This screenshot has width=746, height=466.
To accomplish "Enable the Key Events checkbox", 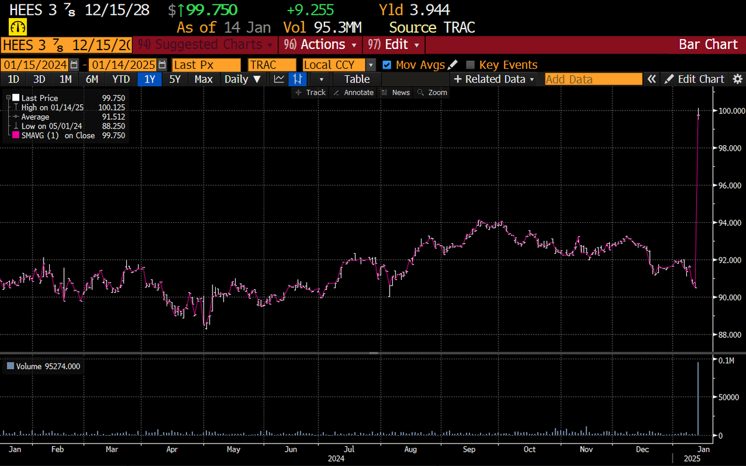I will (x=471, y=65).
